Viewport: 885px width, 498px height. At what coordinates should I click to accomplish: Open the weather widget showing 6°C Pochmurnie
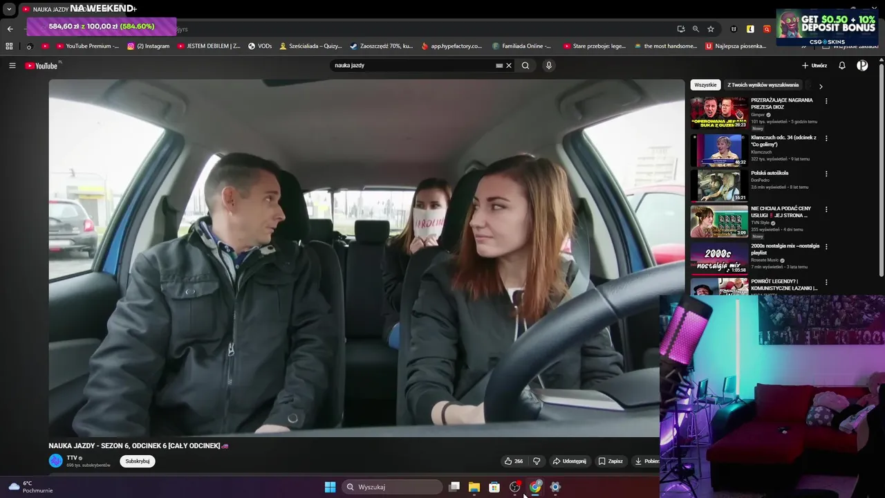30,487
